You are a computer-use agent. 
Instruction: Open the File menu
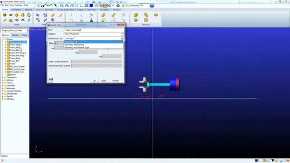point(2,5)
